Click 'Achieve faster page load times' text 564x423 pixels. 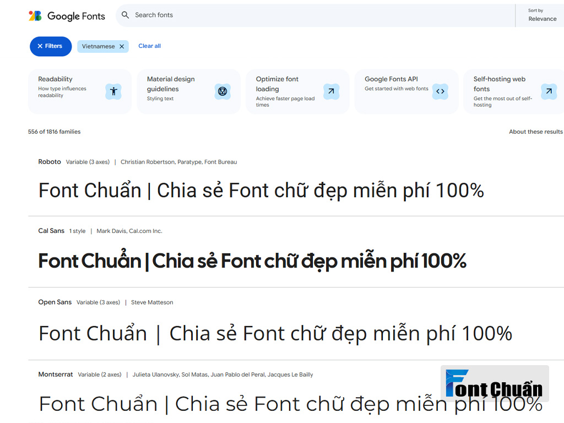tap(285, 102)
